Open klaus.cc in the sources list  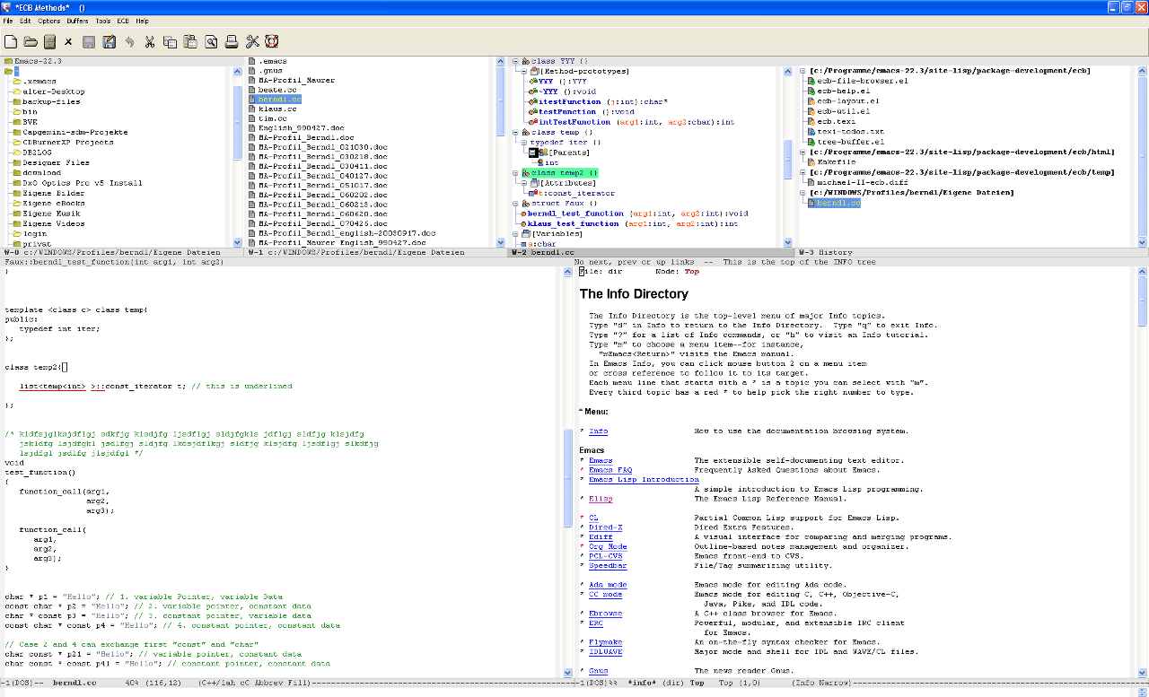(x=276, y=109)
